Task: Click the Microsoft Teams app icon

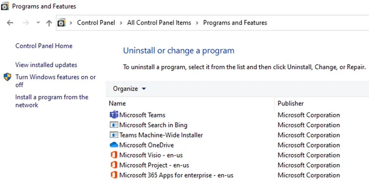Action: point(114,115)
